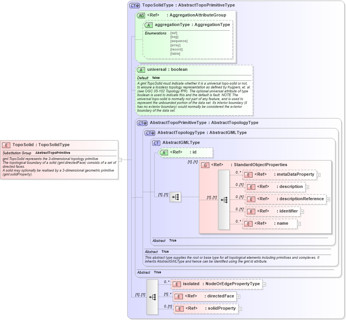Select TopoSolidType : AbstractTopoPrimitiveType header text
The width and height of the screenshot is (346, 320).
(188, 5)
